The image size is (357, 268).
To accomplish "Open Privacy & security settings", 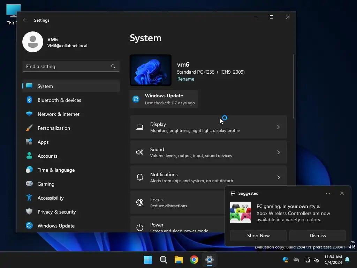I will coord(71,212).
